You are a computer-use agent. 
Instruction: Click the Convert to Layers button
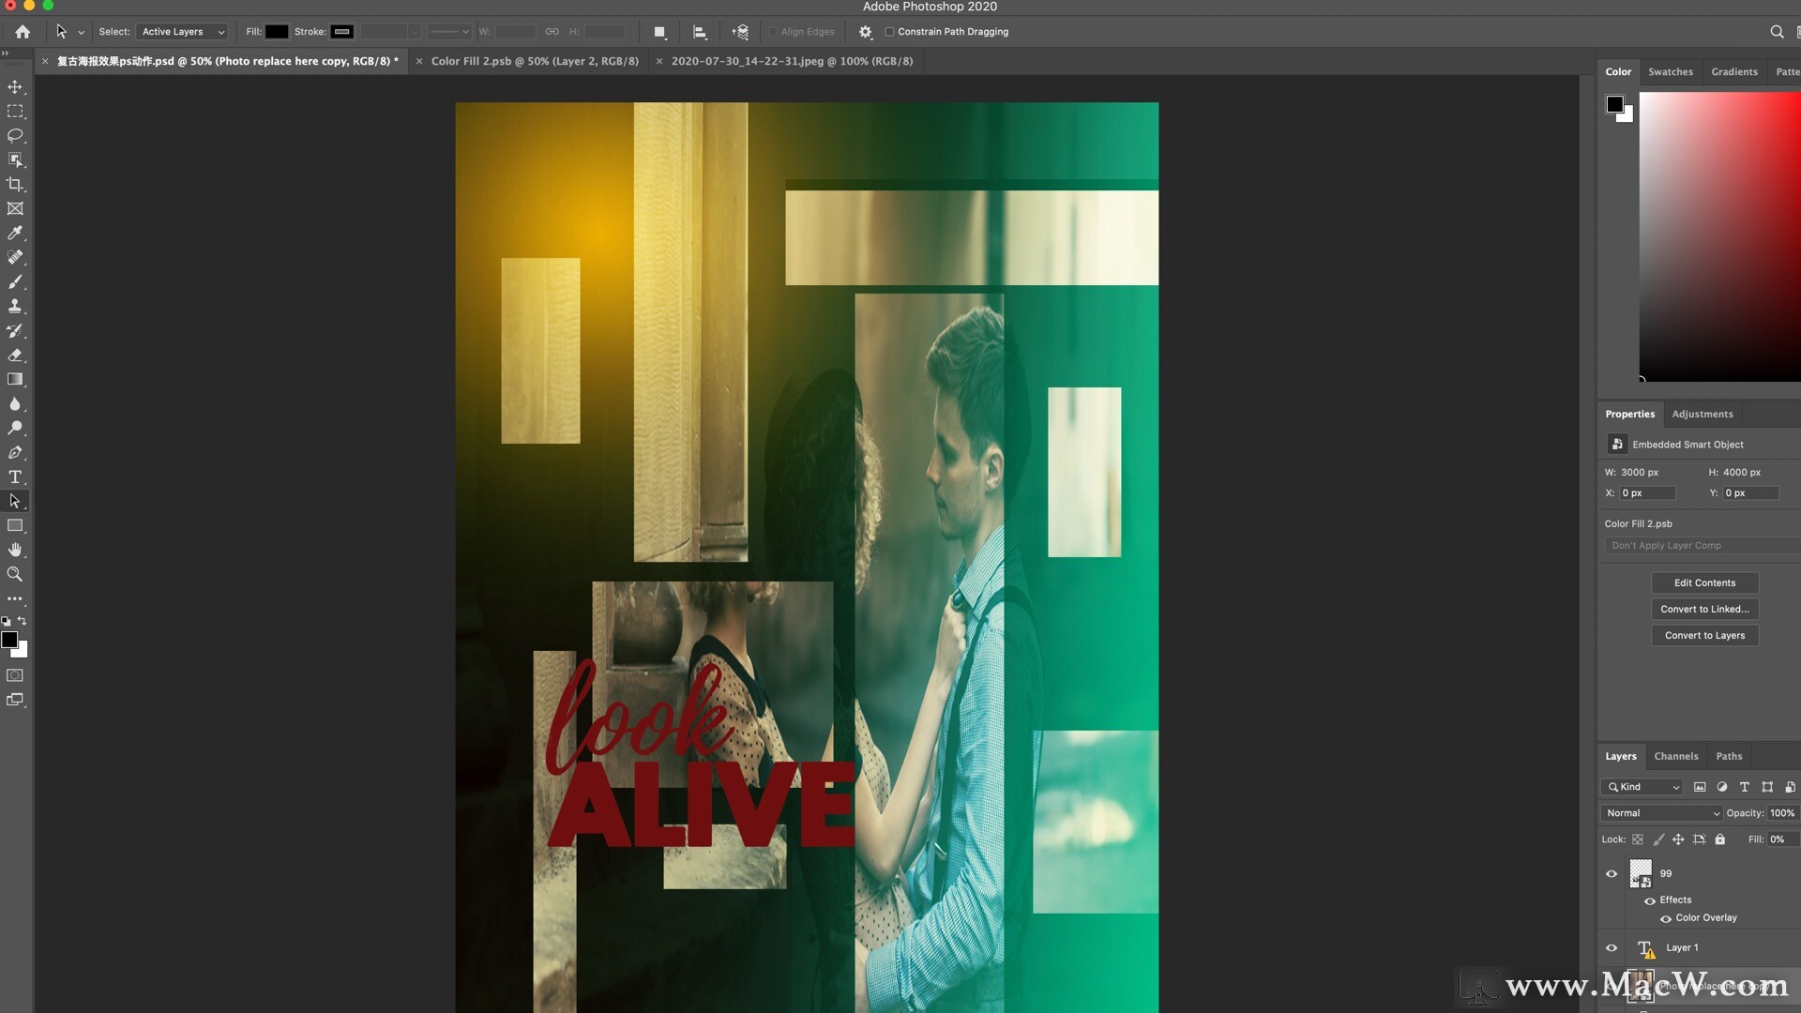[x=1704, y=636]
